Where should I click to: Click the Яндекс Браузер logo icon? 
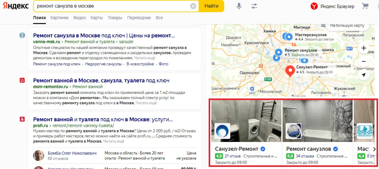coord(314,6)
